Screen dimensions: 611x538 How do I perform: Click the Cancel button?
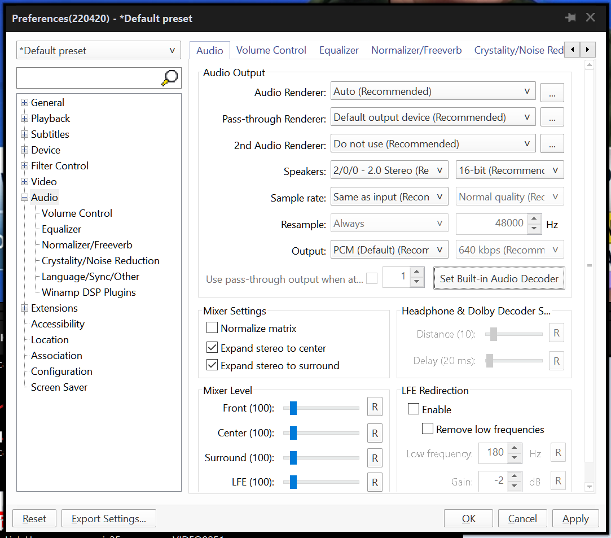[522, 518]
